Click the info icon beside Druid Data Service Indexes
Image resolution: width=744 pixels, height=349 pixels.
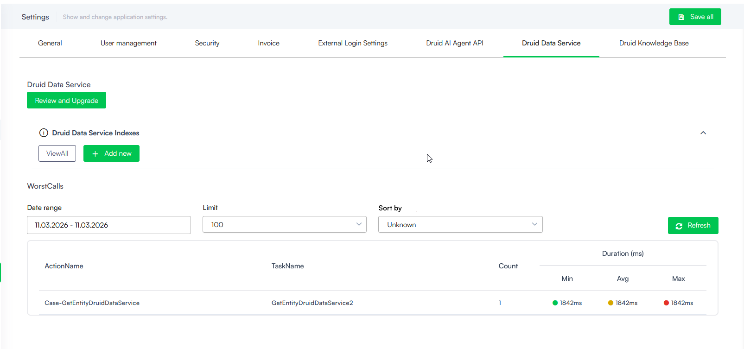44,133
